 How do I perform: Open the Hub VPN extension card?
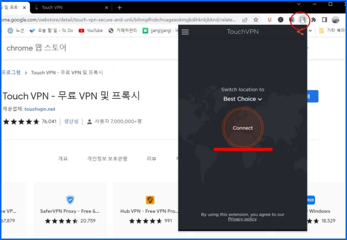tap(146, 209)
